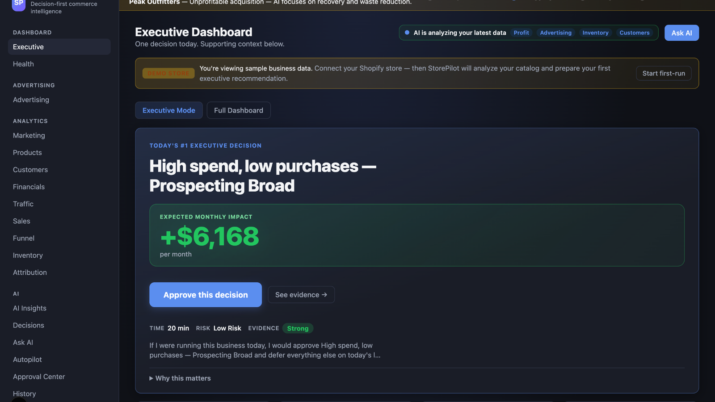The height and width of the screenshot is (402, 715).
Task: Click the Ask AI button in header
Action: (x=681, y=33)
